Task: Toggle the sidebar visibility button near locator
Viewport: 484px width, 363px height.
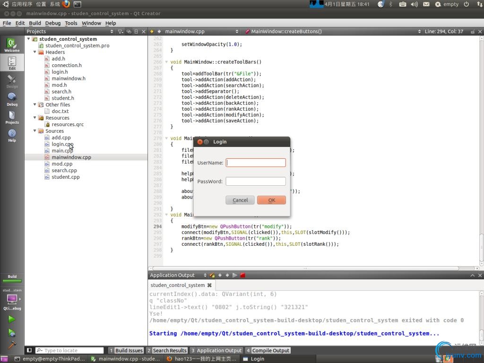Action: click(x=29, y=350)
